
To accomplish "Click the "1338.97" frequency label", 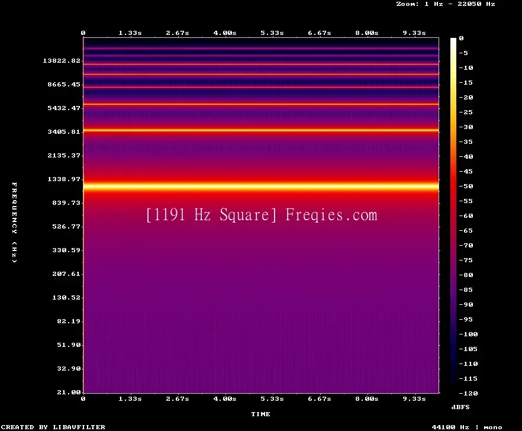I will (64, 179).
